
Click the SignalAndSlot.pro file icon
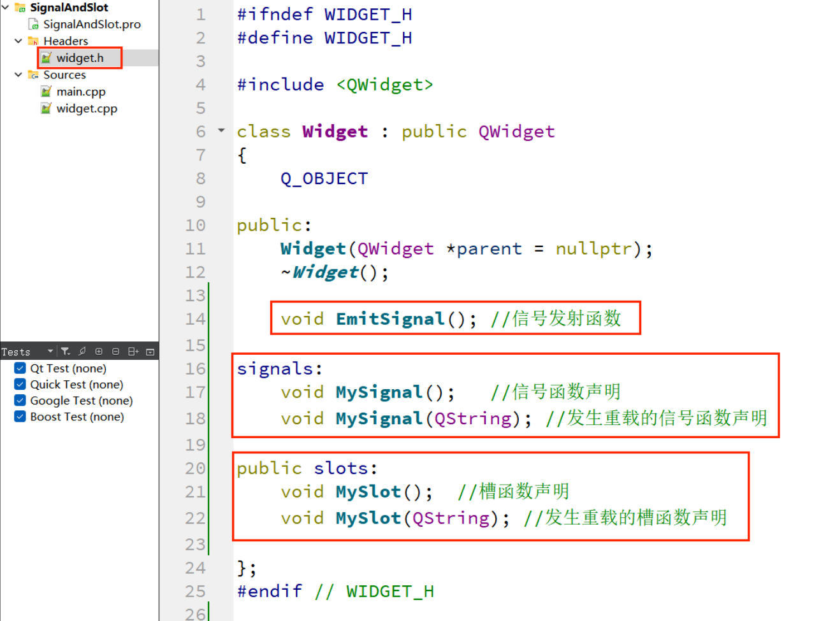pyautogui.click(x=34, y=24)
